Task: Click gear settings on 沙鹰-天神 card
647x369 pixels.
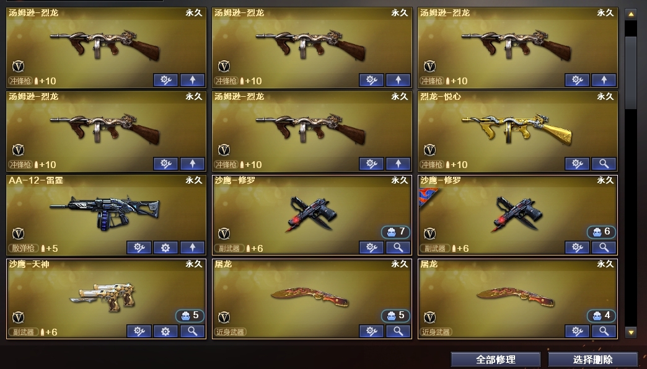Action: coord(165,331)
